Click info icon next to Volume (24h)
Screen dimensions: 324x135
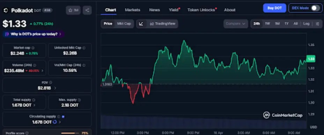coord(35,65)
